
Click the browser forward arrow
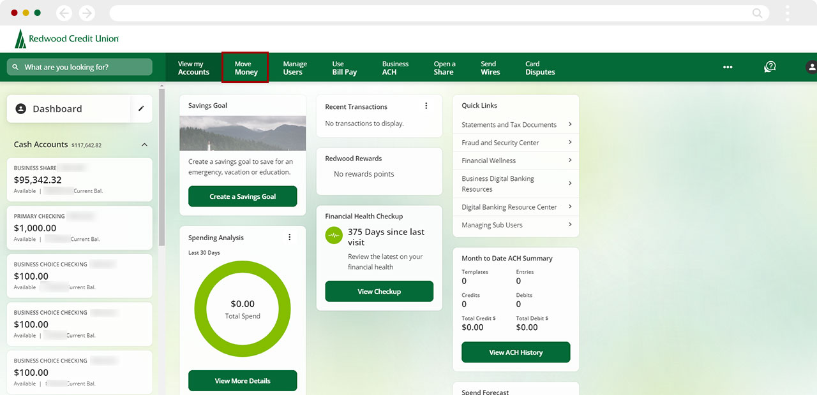pos(86,13)
